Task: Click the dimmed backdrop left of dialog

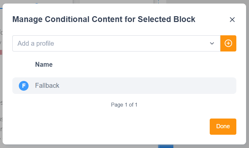Action: pos(1,81)
